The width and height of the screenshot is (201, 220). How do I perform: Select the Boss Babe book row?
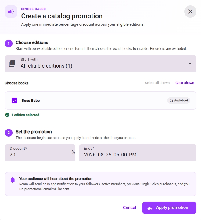point(101,101)
